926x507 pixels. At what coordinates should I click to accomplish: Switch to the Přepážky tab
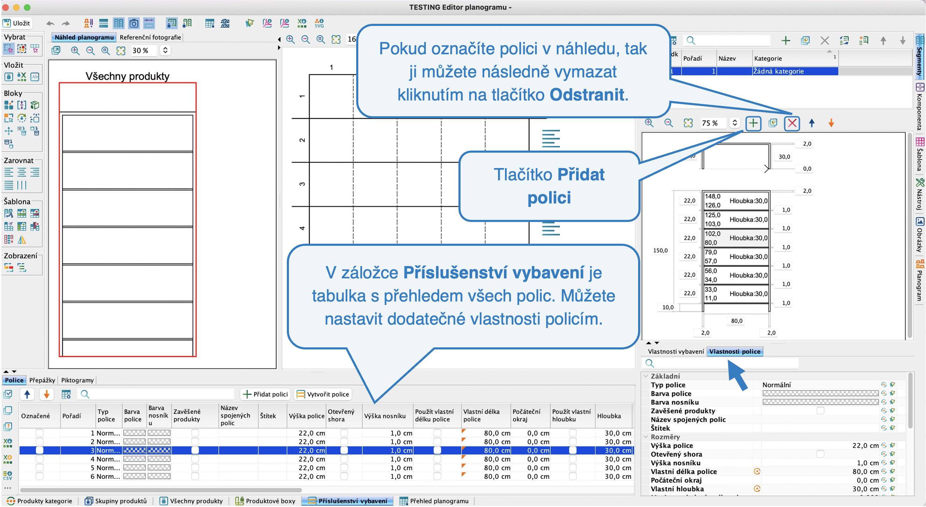click(42, 381)
